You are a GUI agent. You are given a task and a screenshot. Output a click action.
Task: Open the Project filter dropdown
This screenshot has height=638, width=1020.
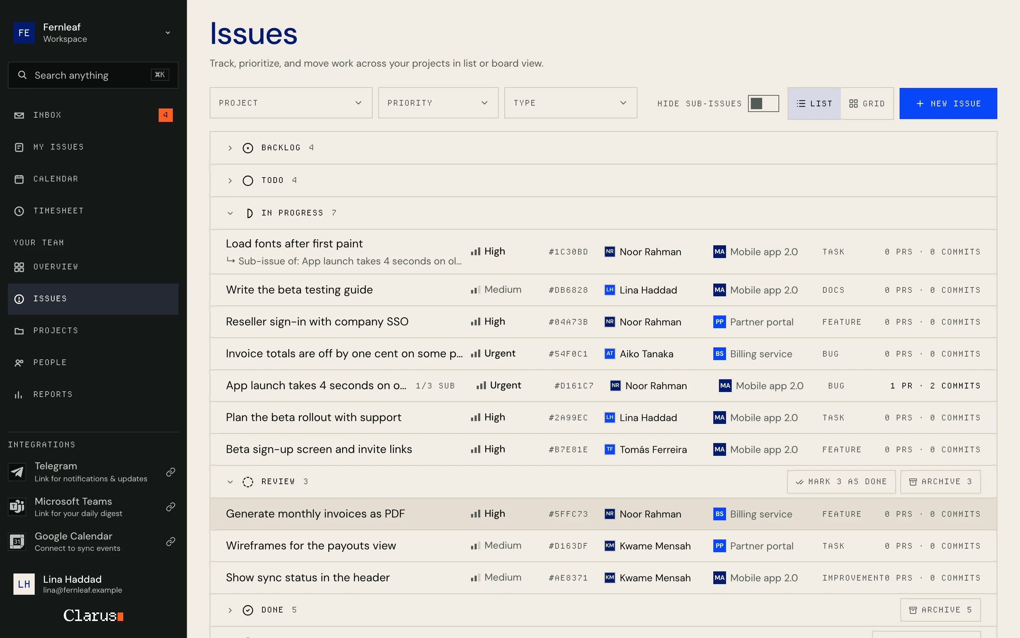[291, 103]
